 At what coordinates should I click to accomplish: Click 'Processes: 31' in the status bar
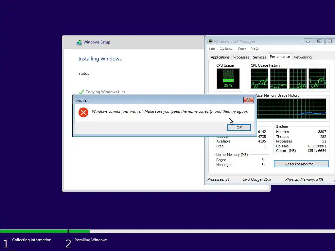[x=218, y=179]
